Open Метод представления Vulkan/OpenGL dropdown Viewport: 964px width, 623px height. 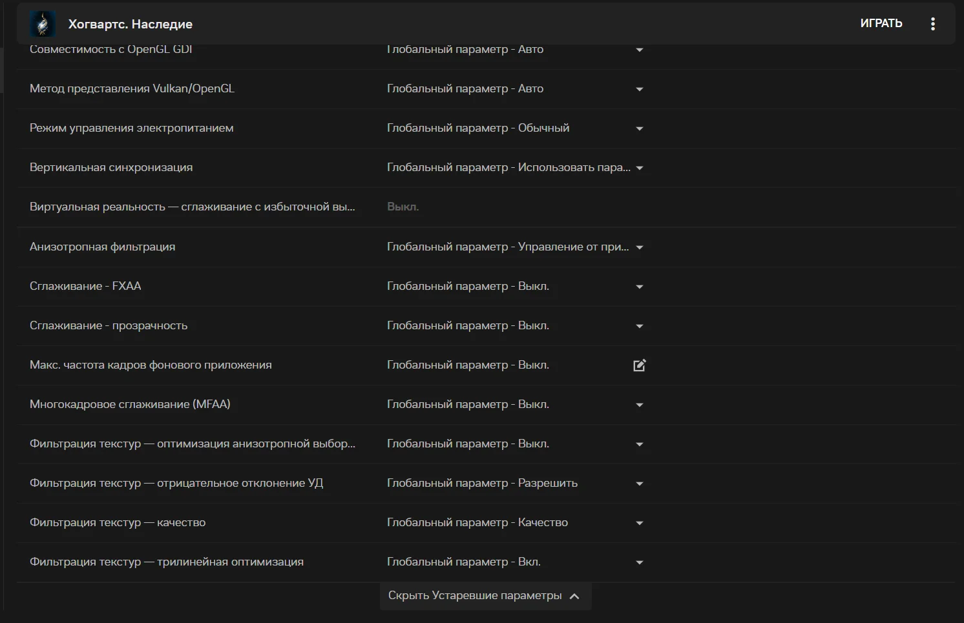click(x=639, y=89)
